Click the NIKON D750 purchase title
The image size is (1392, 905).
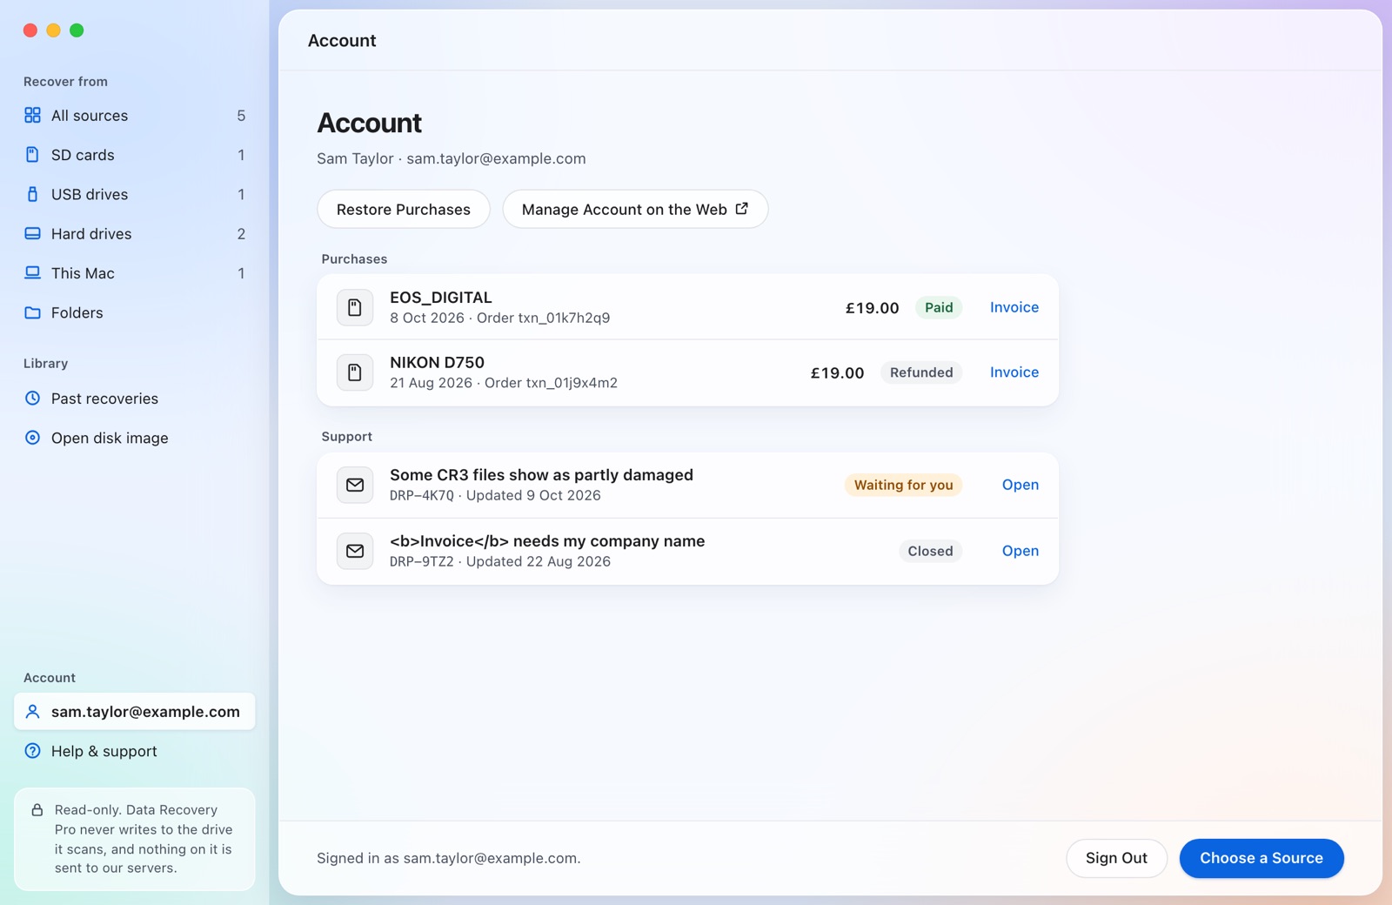pos(437,362)
